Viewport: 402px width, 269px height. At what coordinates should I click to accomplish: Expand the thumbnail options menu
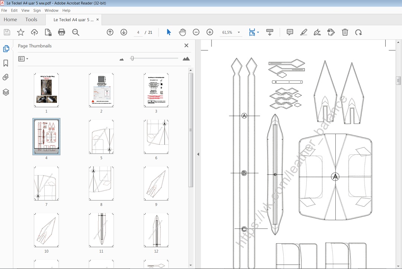(x=23, y=59)
